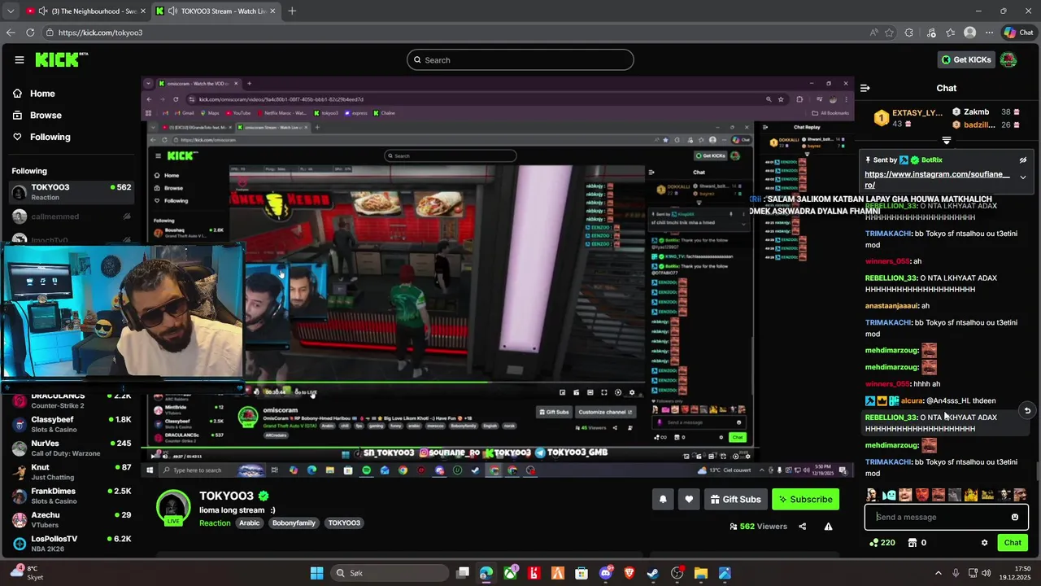Share the stream via share icon
This screenshot has width=1041, height=586.
point(802,527)
